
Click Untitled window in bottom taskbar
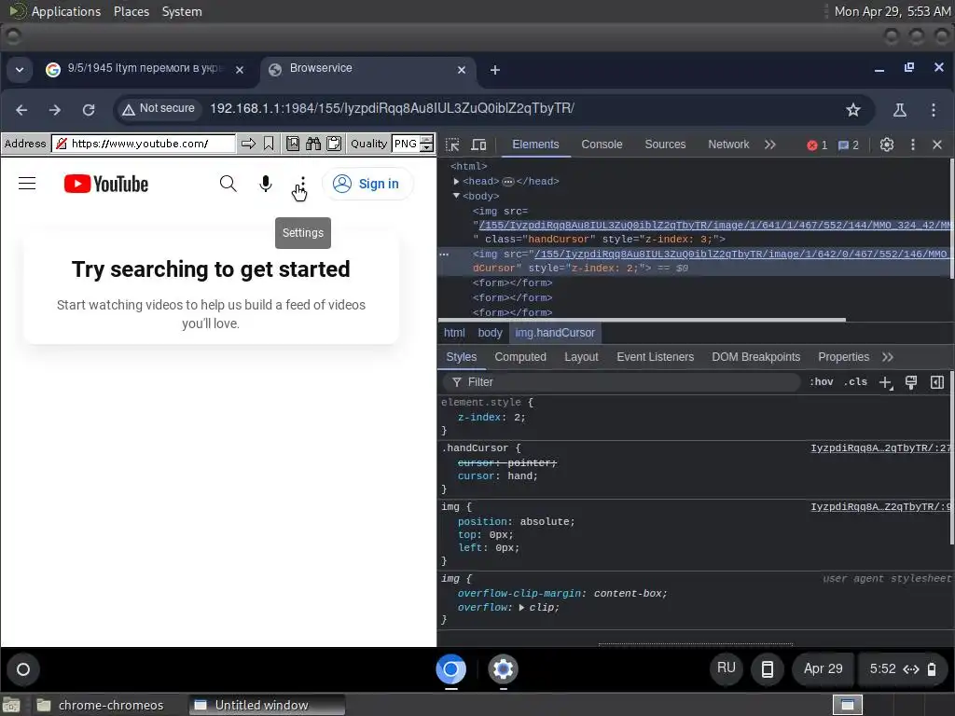(267, 705)
